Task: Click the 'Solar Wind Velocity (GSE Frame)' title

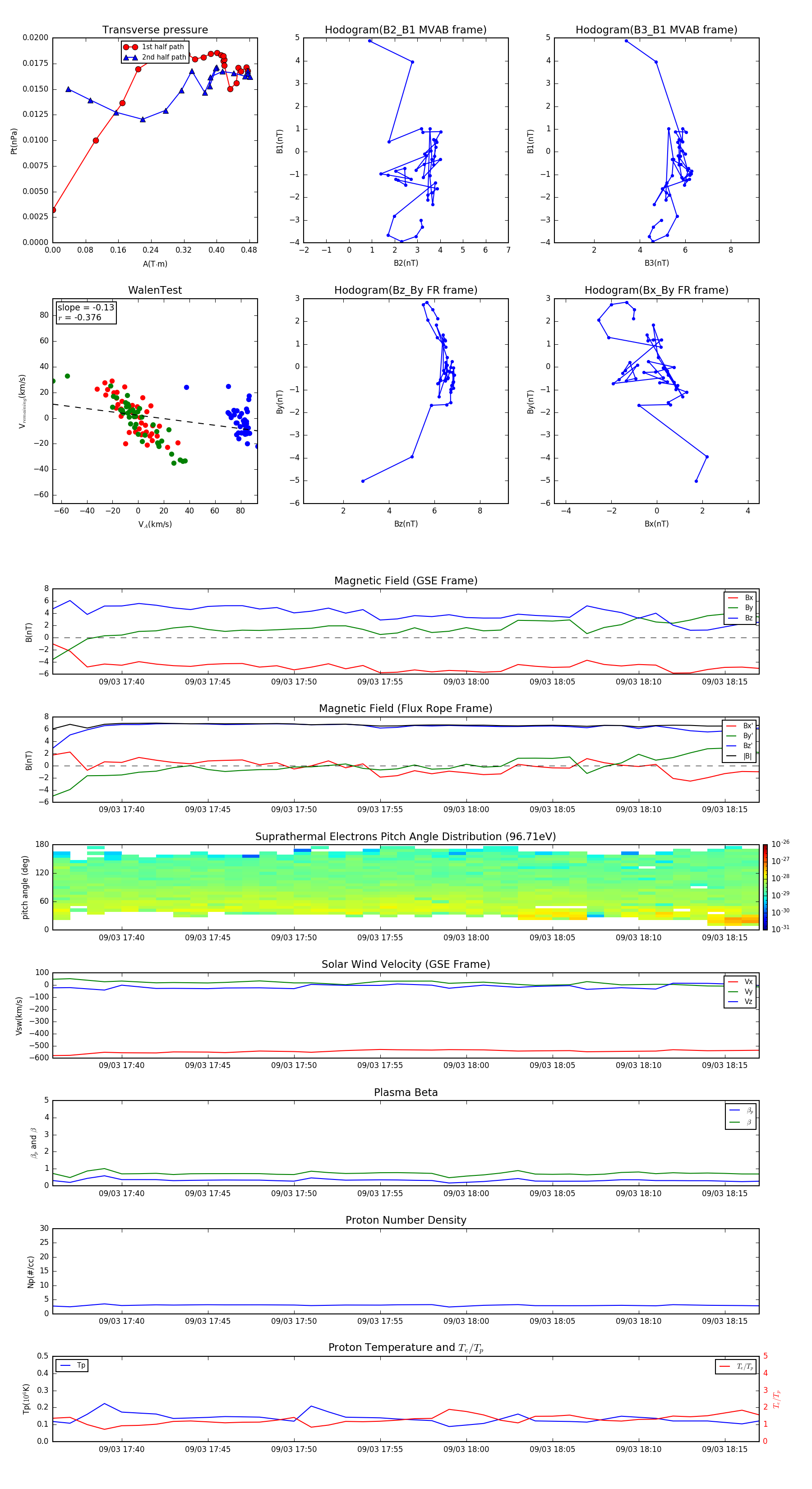Action: pyautogui.click(x=406, y=965)
